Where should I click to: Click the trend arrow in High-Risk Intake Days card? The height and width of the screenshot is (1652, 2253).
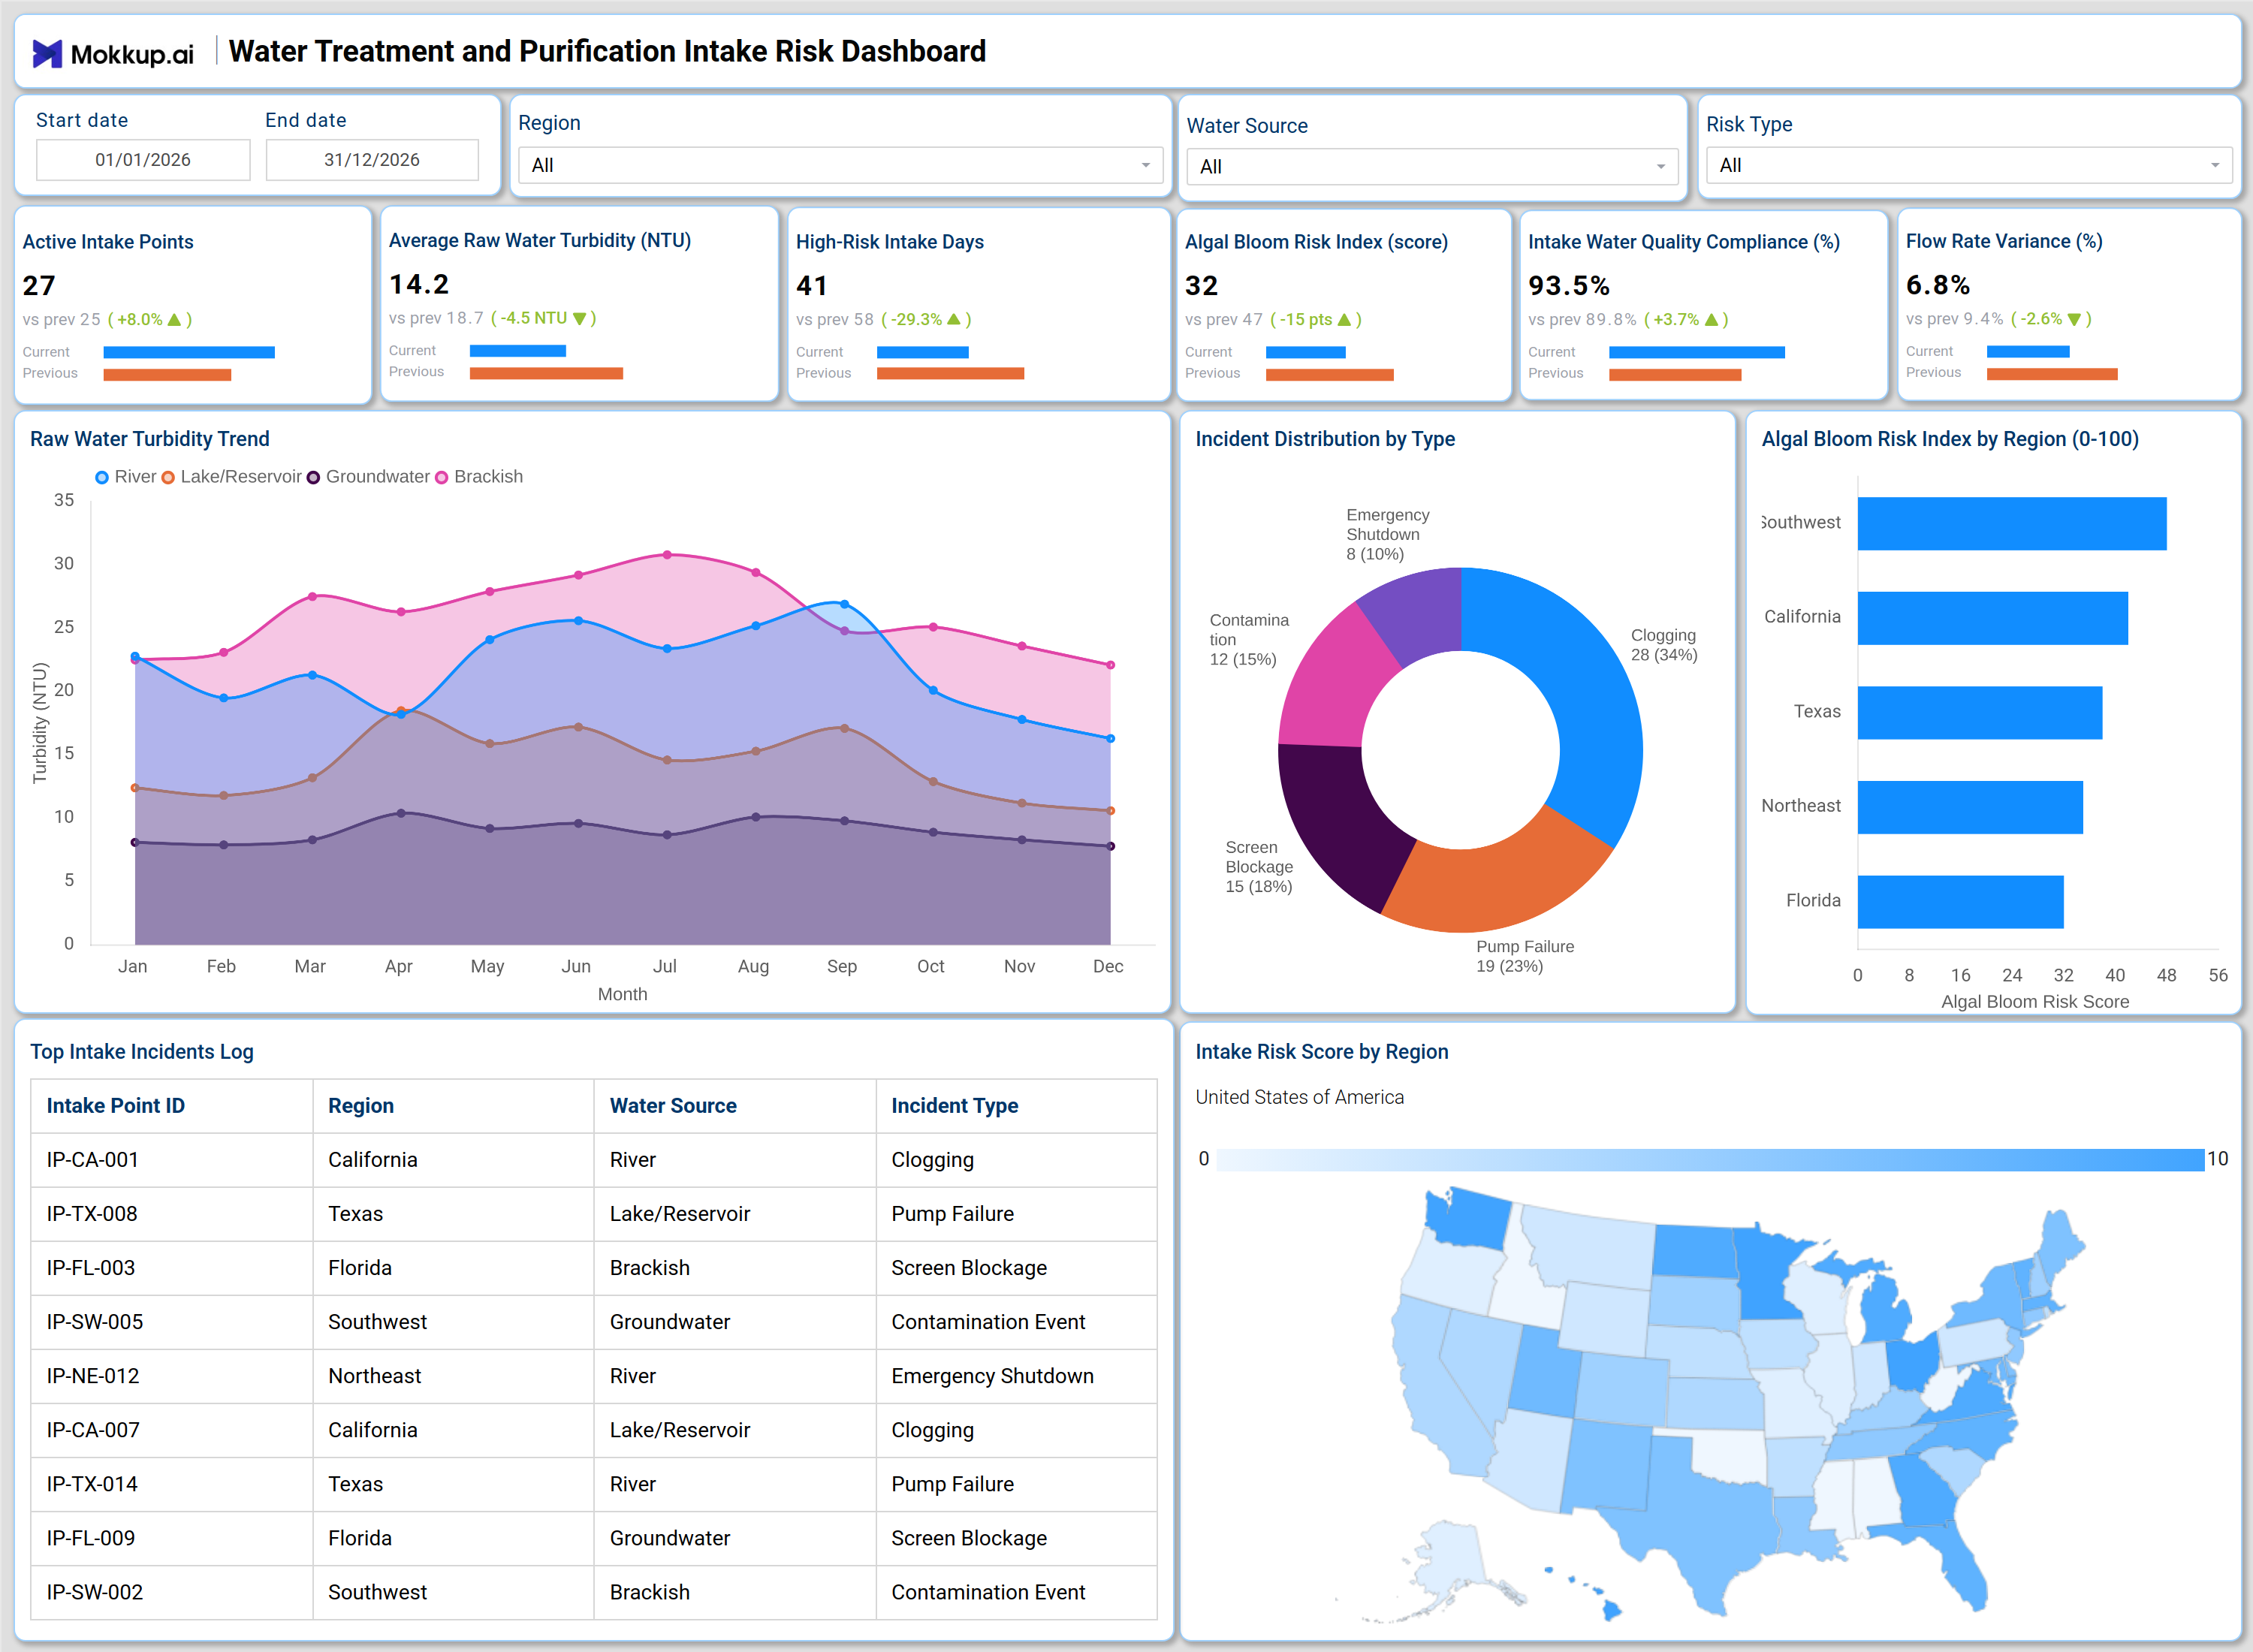[x=954, y=320]
